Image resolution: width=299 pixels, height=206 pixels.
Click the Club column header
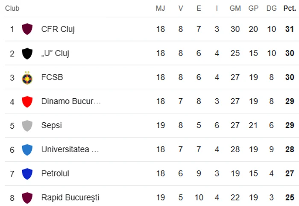pos(12,8)
